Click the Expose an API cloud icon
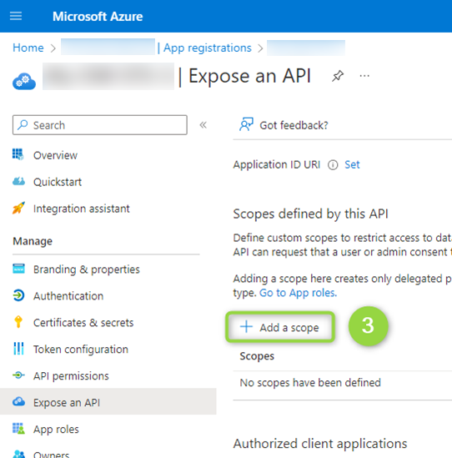The height and width of the screenshot is (458, 452). (18, 401)
